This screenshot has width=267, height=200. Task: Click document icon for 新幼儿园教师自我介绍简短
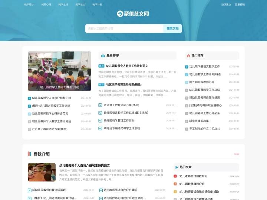29,190
